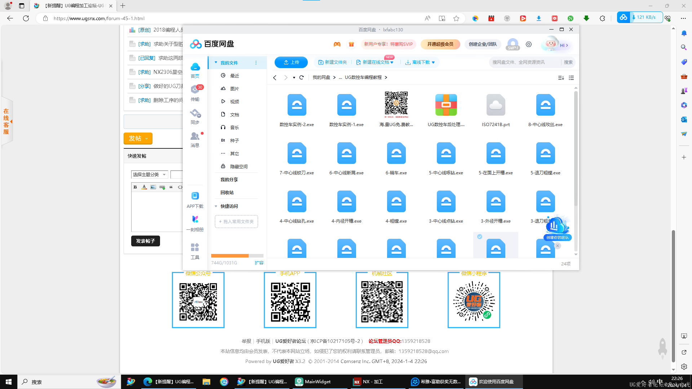Screen dimensions: 692x389
Task: Select 图片 in the file category list
Action: pos(234,89)
